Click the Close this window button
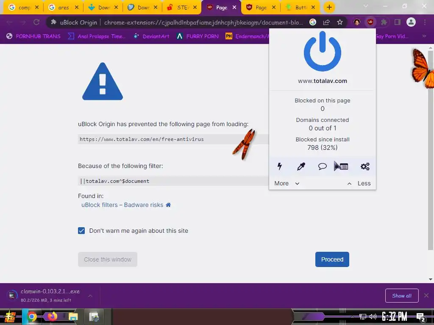The image size is (434, 325). pyautogui.click(x=108, y=259)
